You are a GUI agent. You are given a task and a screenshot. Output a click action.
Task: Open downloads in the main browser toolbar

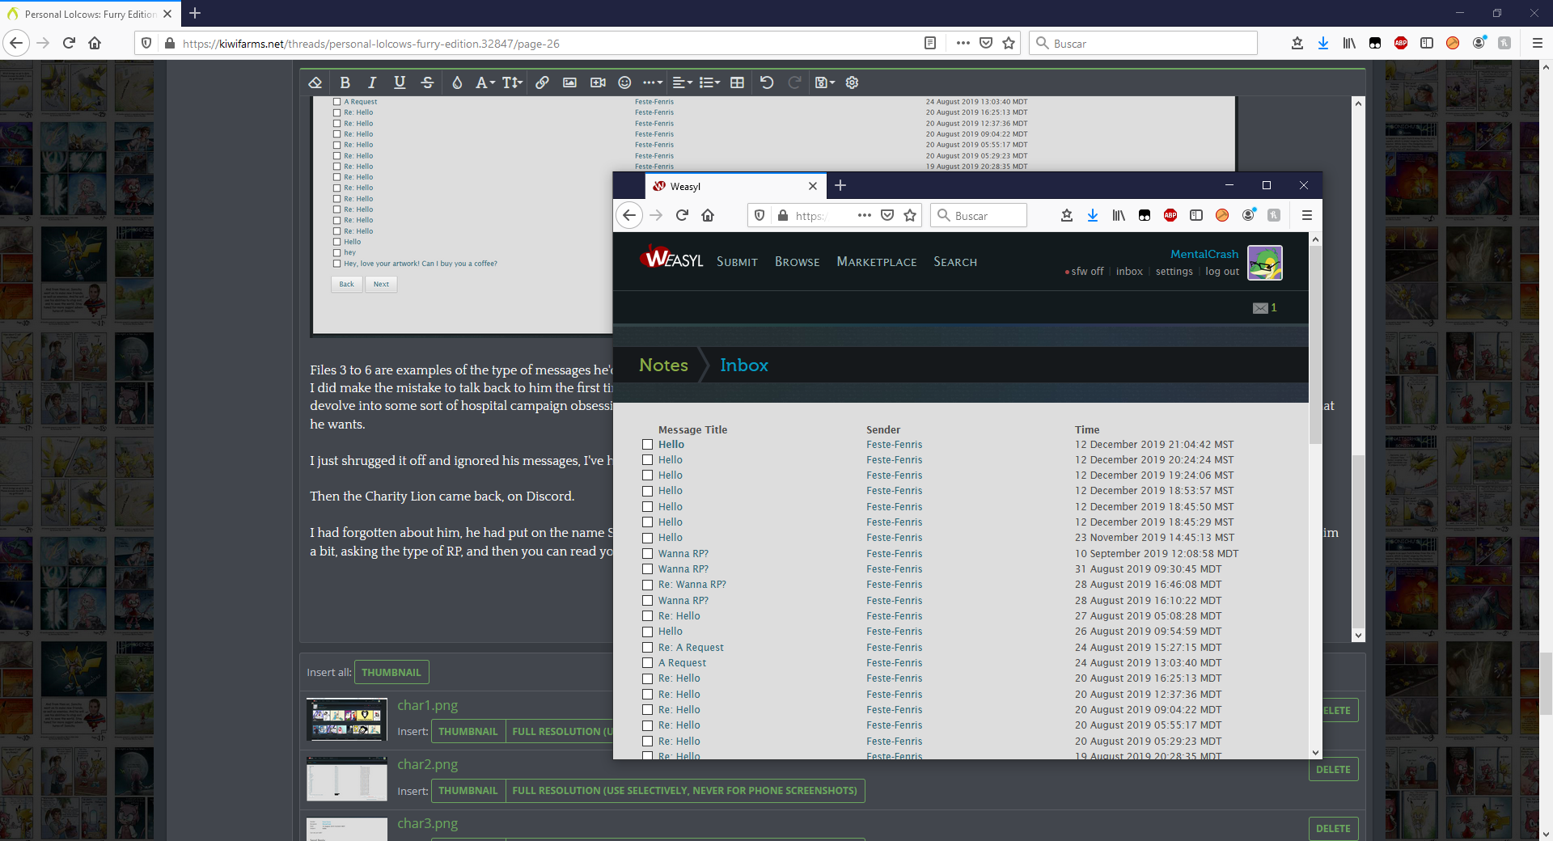(1323, 44)
